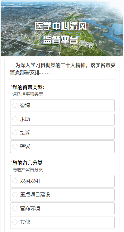Screen dimensions: 124x232
Task: Click the 为深入学习贯彻 introduction paragraph
Action: pos(63,69)
